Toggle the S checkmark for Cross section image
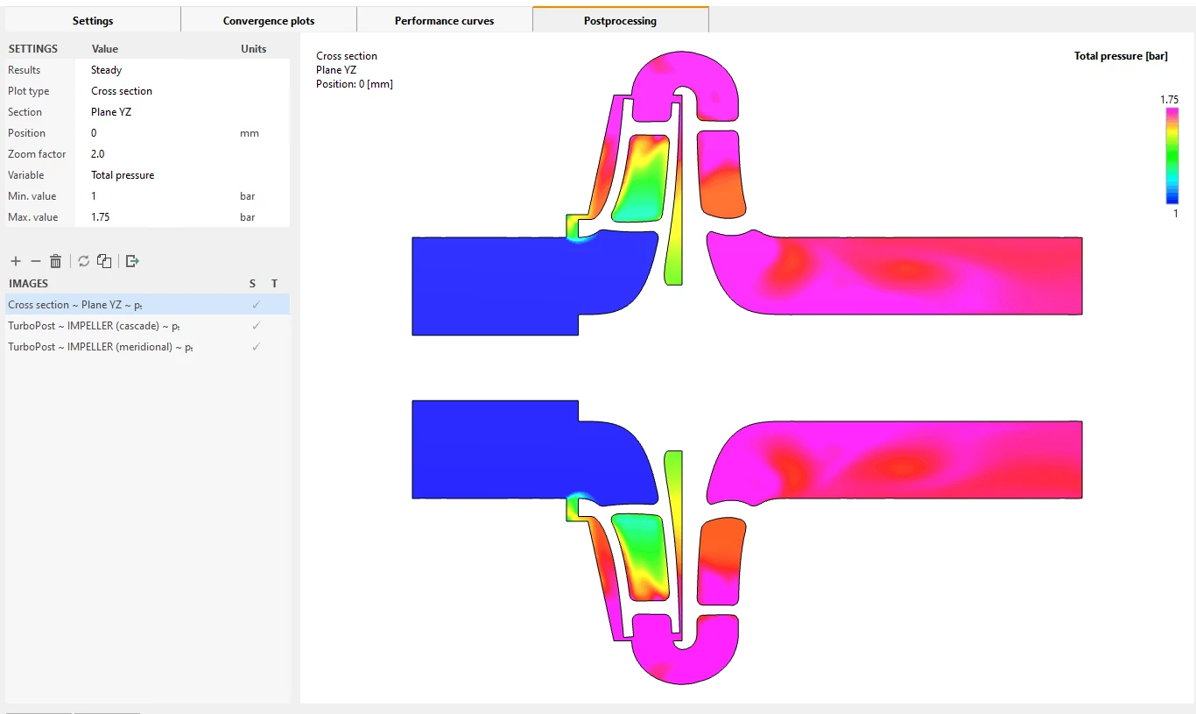The image size is (1196, 714). [256, 305]
